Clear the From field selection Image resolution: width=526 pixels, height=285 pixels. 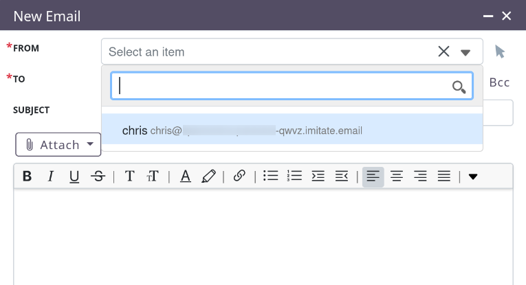pyautogui.click(x=444, y=52)
